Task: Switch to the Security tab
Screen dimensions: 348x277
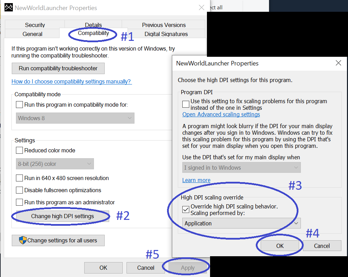Action: tap(35, 25)
